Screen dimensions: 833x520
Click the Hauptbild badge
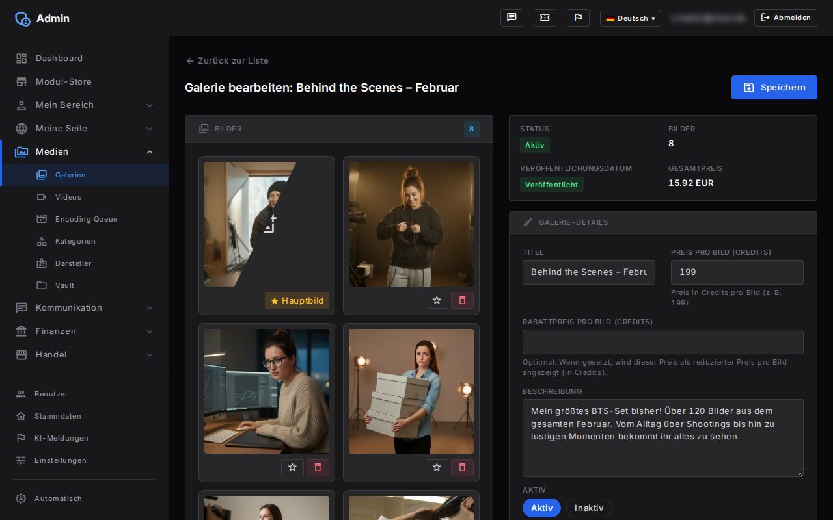click(297, 300)
